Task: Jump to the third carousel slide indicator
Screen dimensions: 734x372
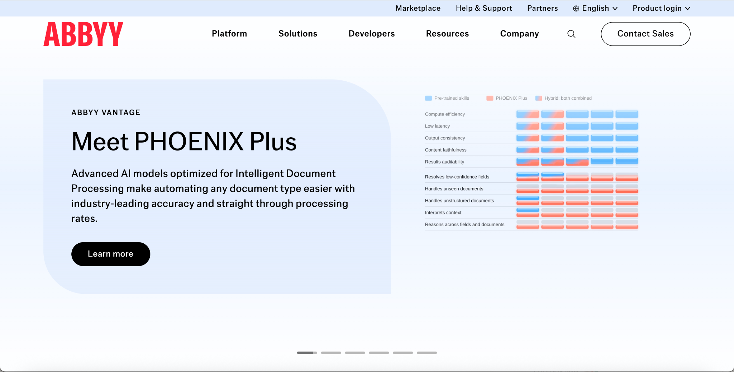Action: coord(355,353)
